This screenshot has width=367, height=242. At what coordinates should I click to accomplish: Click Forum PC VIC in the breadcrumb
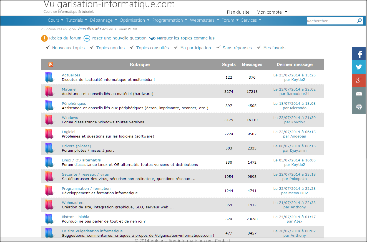(128, 29)
